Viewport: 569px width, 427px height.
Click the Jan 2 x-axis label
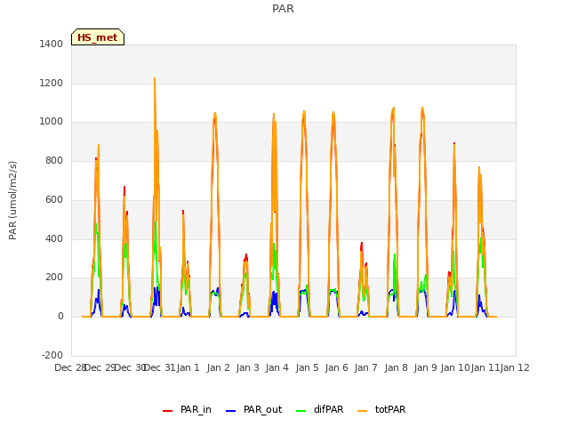pos(219,367)
